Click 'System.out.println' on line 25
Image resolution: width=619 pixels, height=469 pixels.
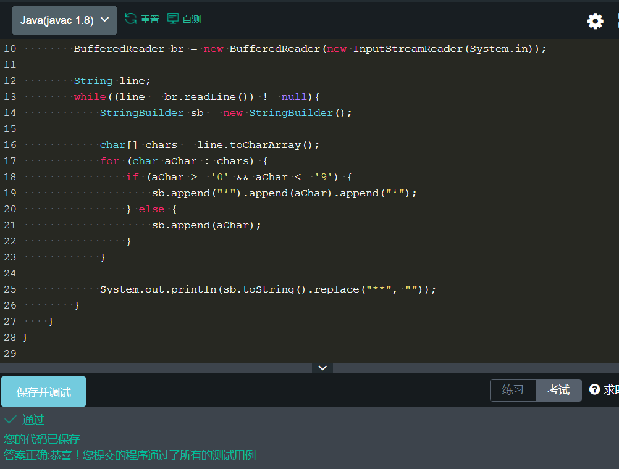tap(158, 289)
